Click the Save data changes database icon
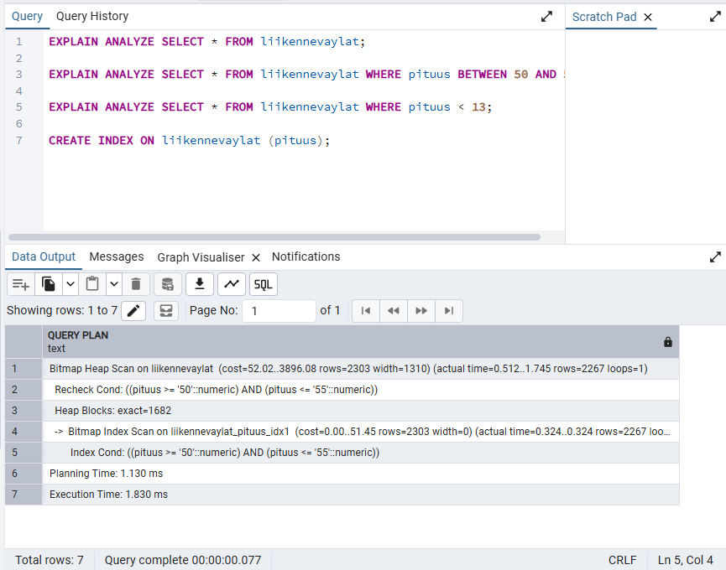 pos(167,284)
